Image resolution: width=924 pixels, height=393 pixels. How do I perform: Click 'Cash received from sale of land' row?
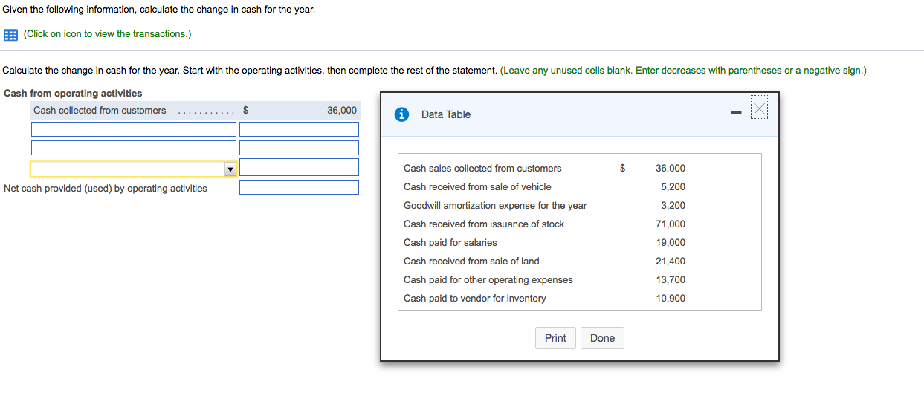579,262
